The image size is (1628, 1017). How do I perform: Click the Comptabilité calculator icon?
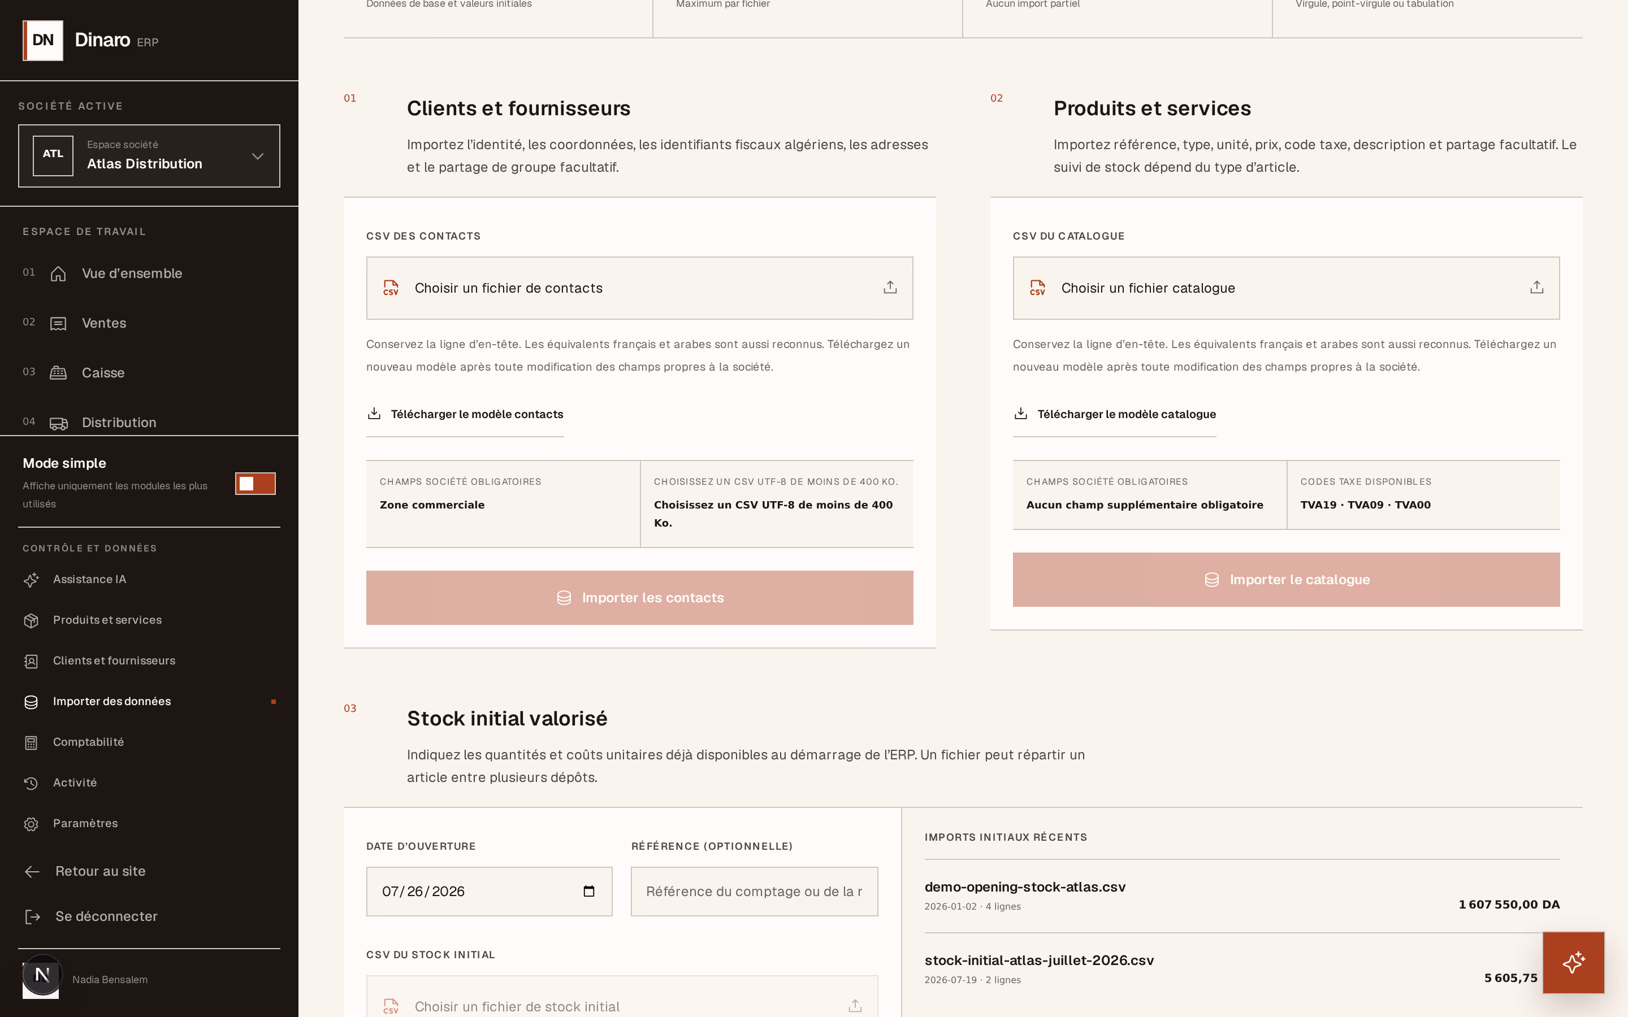coord(31,742)
